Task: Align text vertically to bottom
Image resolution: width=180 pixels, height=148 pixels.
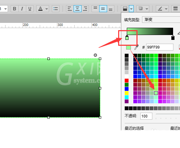Action: 111,9
